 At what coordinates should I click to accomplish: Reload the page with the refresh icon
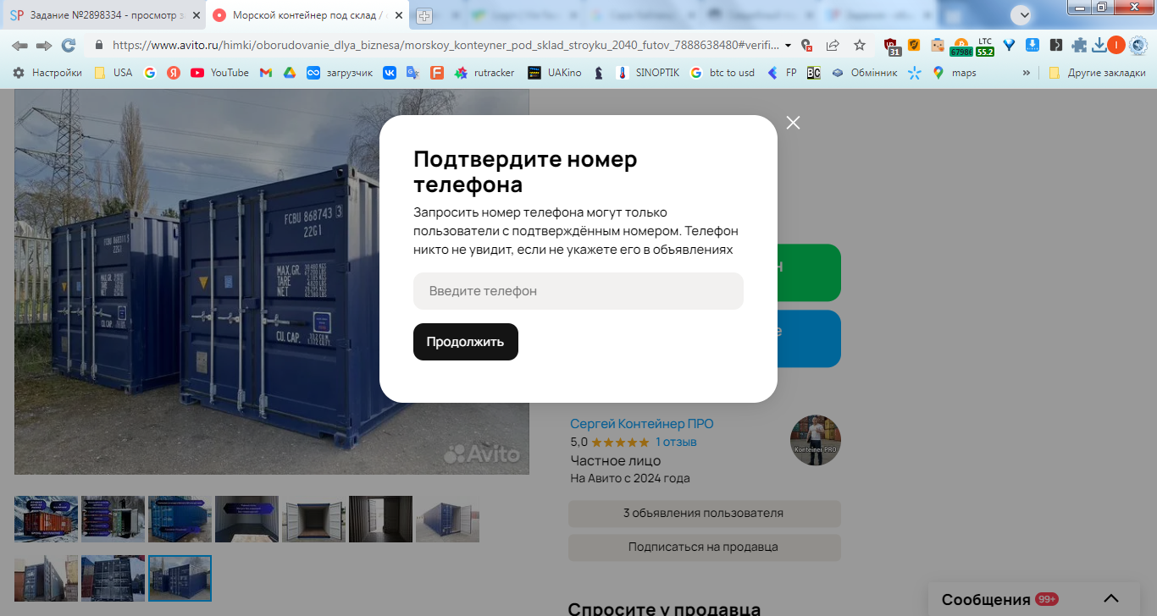[69, 45]
